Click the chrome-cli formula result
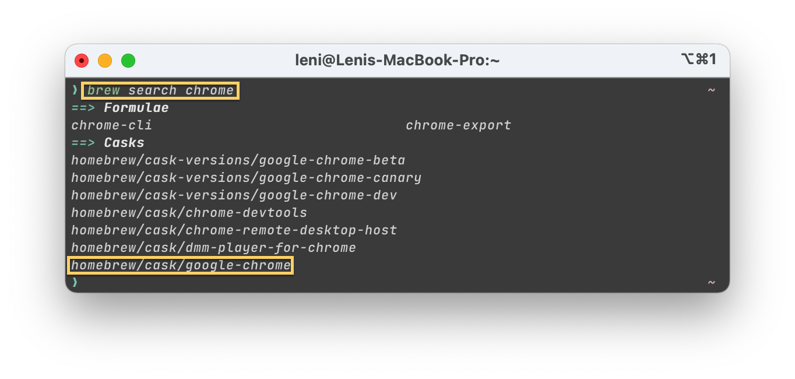Image resolution: width=795 pixels, height=379 pixels. click(x=112, y=125)
